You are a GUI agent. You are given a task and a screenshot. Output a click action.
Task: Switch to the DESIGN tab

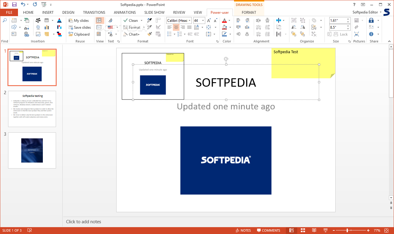pos(68,12)
